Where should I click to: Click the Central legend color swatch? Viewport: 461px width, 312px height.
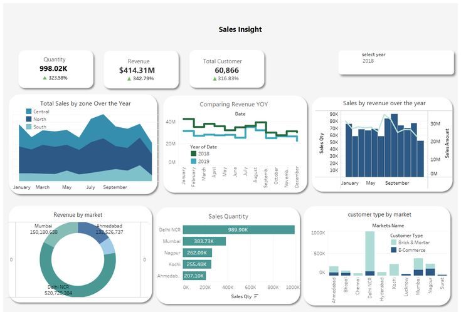click(29, 112)
